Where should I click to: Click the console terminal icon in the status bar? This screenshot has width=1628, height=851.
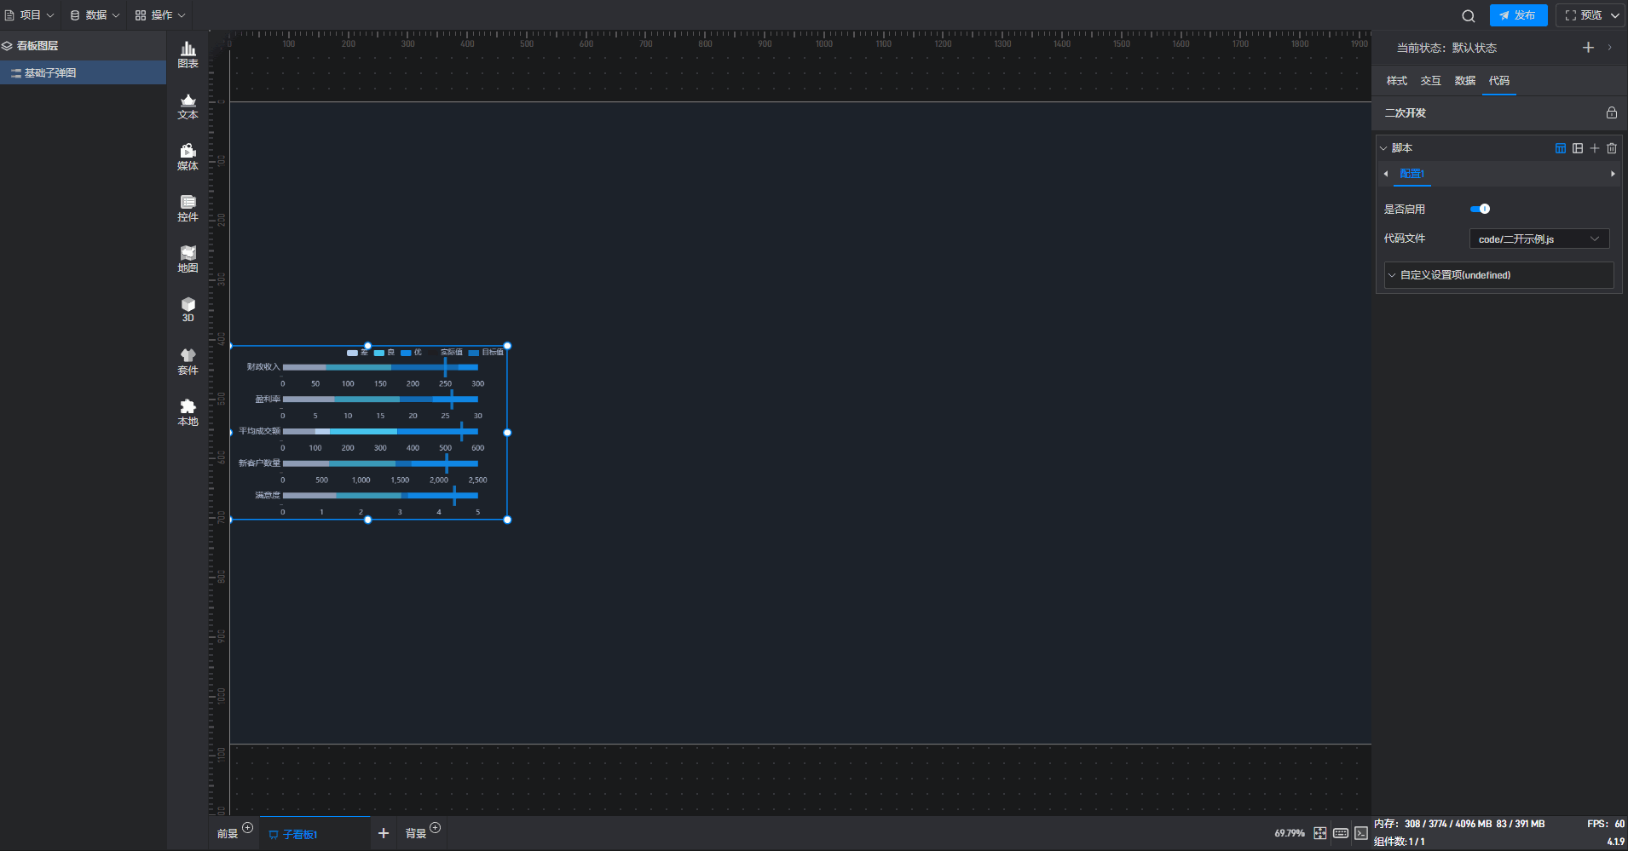pyautogui.click(x=1361, y=833)
